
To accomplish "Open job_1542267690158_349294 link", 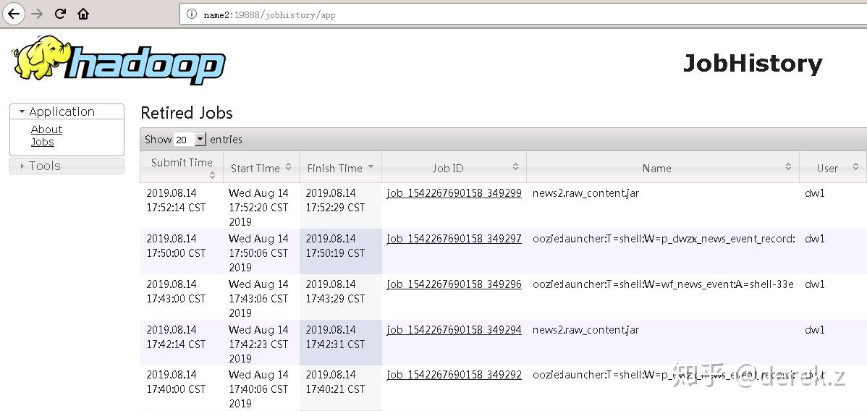I will click(x=454, y=330).
